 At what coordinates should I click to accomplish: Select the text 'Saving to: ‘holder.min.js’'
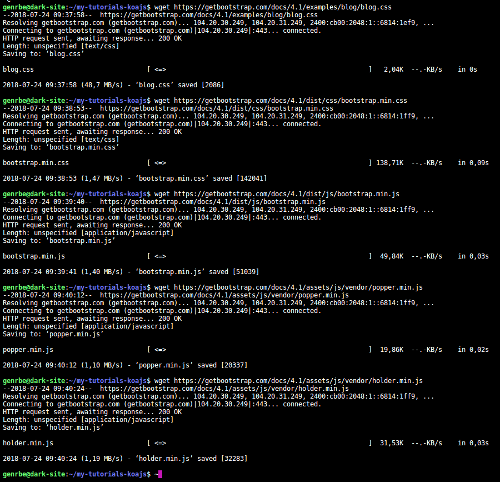tap(53, 428)
